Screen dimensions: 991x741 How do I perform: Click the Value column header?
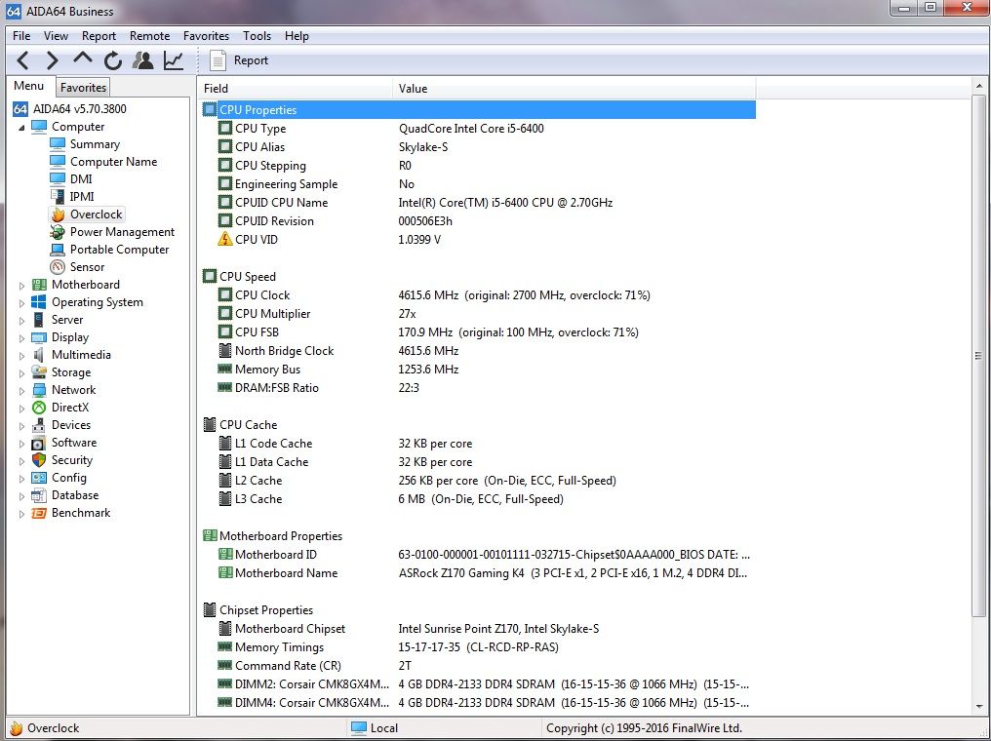[574, 89]
